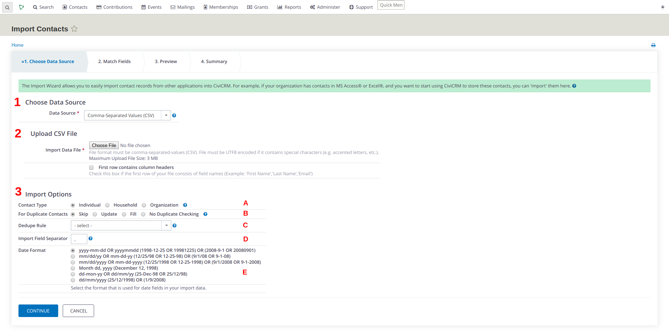This screenshot has width=669, height=332.
Task: Expand Dedupe Rule dropdown arrow
Action: (x=167, y=225)
